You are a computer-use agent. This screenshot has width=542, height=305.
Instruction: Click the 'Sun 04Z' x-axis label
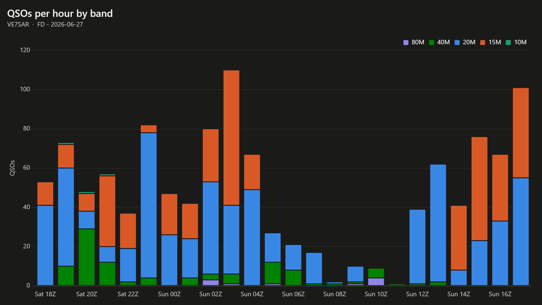pos(252,294)
